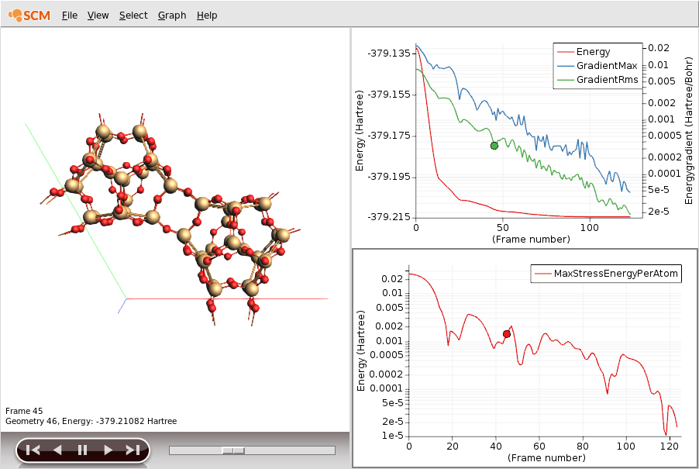The image size is (699, 469).
Task: Click the bottom graph Energy (Hartree) label
Action: 360,351
